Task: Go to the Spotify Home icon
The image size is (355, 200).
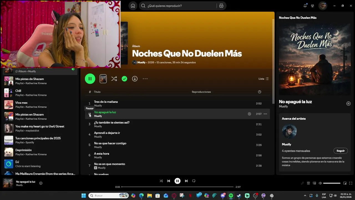Action: [133, 6]
